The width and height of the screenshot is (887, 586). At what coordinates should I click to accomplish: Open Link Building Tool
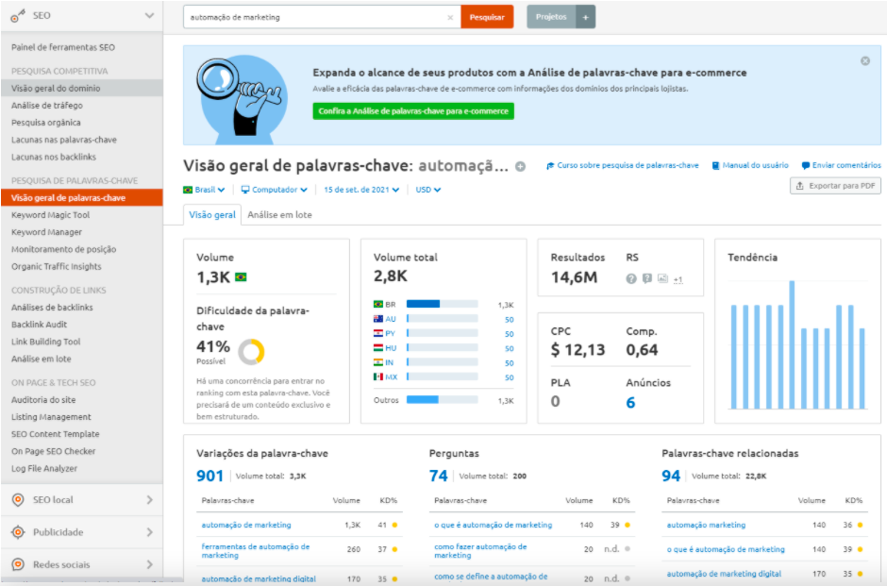point(46,342)
